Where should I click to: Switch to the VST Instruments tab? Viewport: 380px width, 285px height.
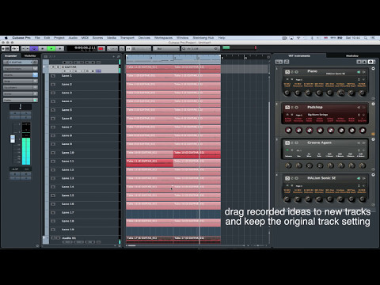pos(299,55)
